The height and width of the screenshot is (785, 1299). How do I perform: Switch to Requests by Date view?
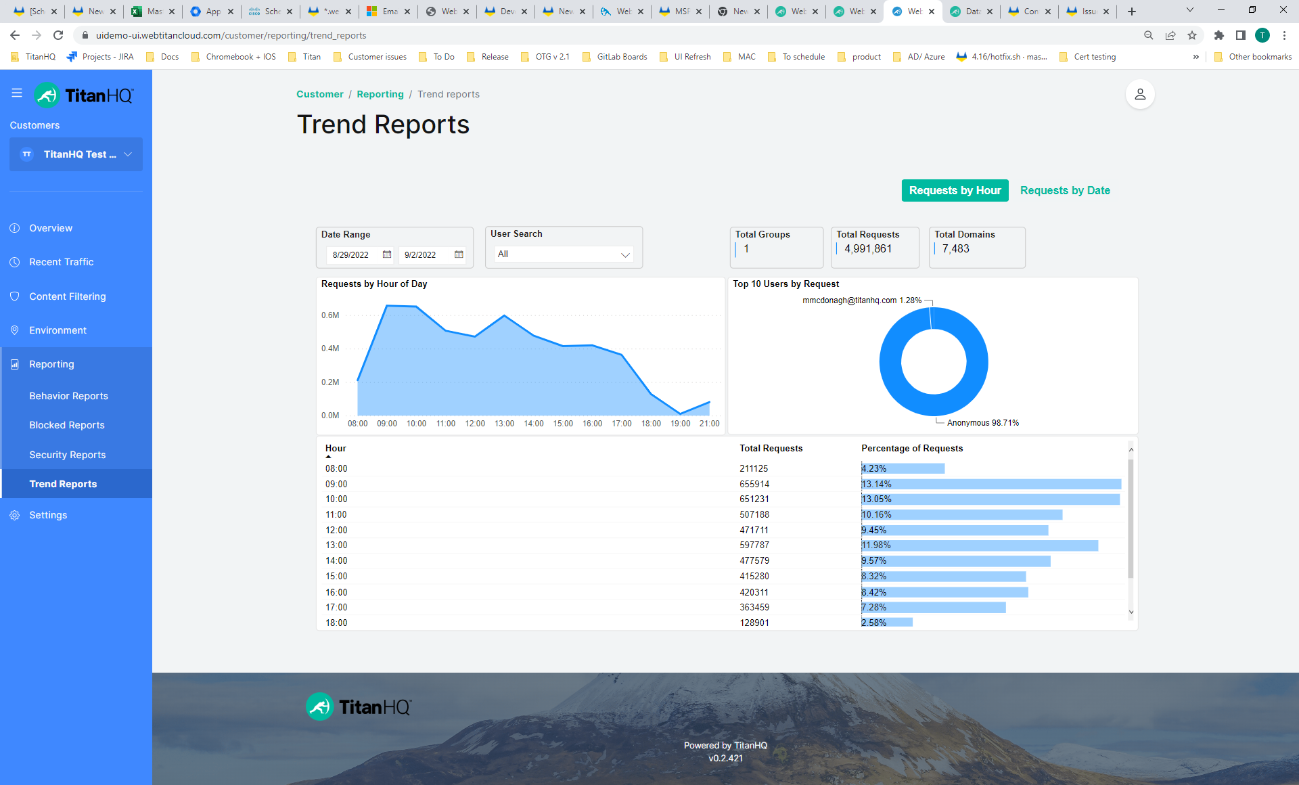1065,191
